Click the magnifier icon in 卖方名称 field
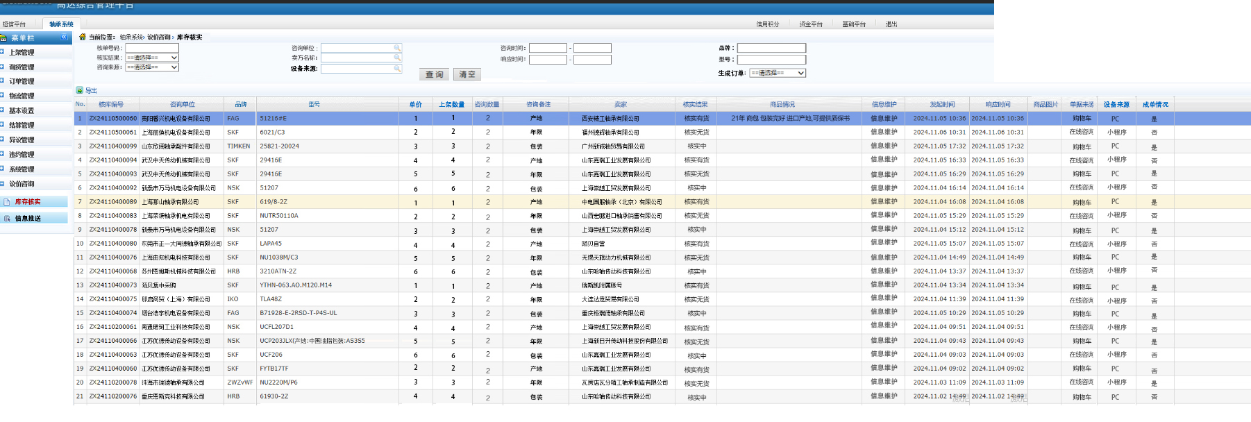Image resolution: width=1251 pixels, height=422 pixels. click(397, 58)
